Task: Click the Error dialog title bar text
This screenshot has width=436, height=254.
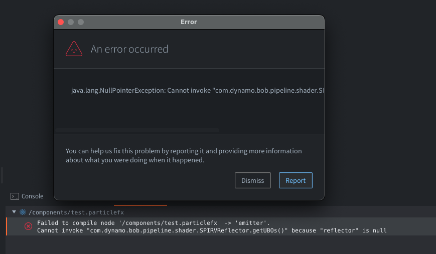Action: click(189, 22)
